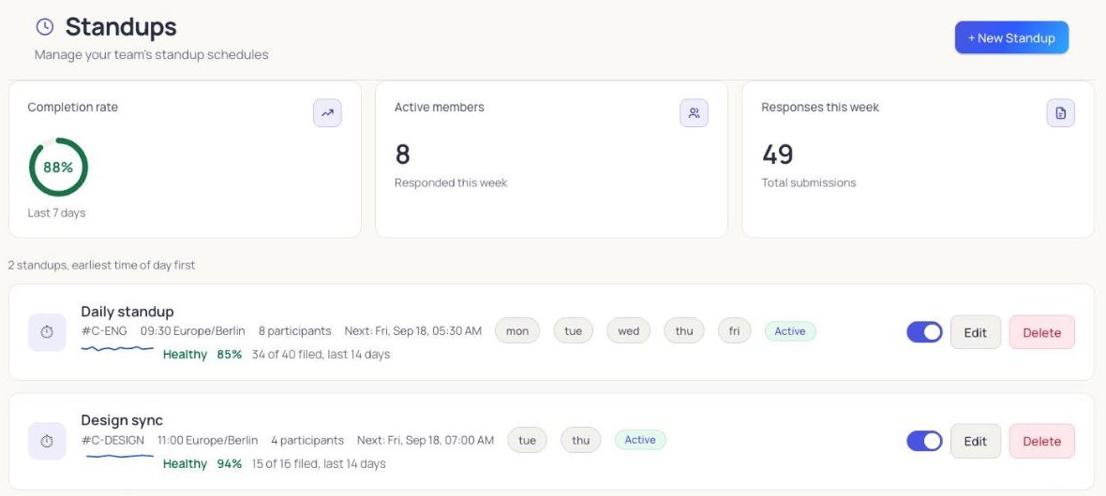Toggle the wed day chip on Daily standup
The height and width of the screenshot is (496, 1106).
(x=629, y=331)
